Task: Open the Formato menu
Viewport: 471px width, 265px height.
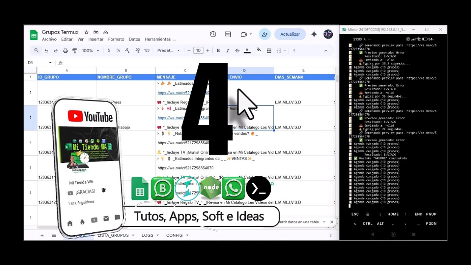Action: (x=116, y=39)
